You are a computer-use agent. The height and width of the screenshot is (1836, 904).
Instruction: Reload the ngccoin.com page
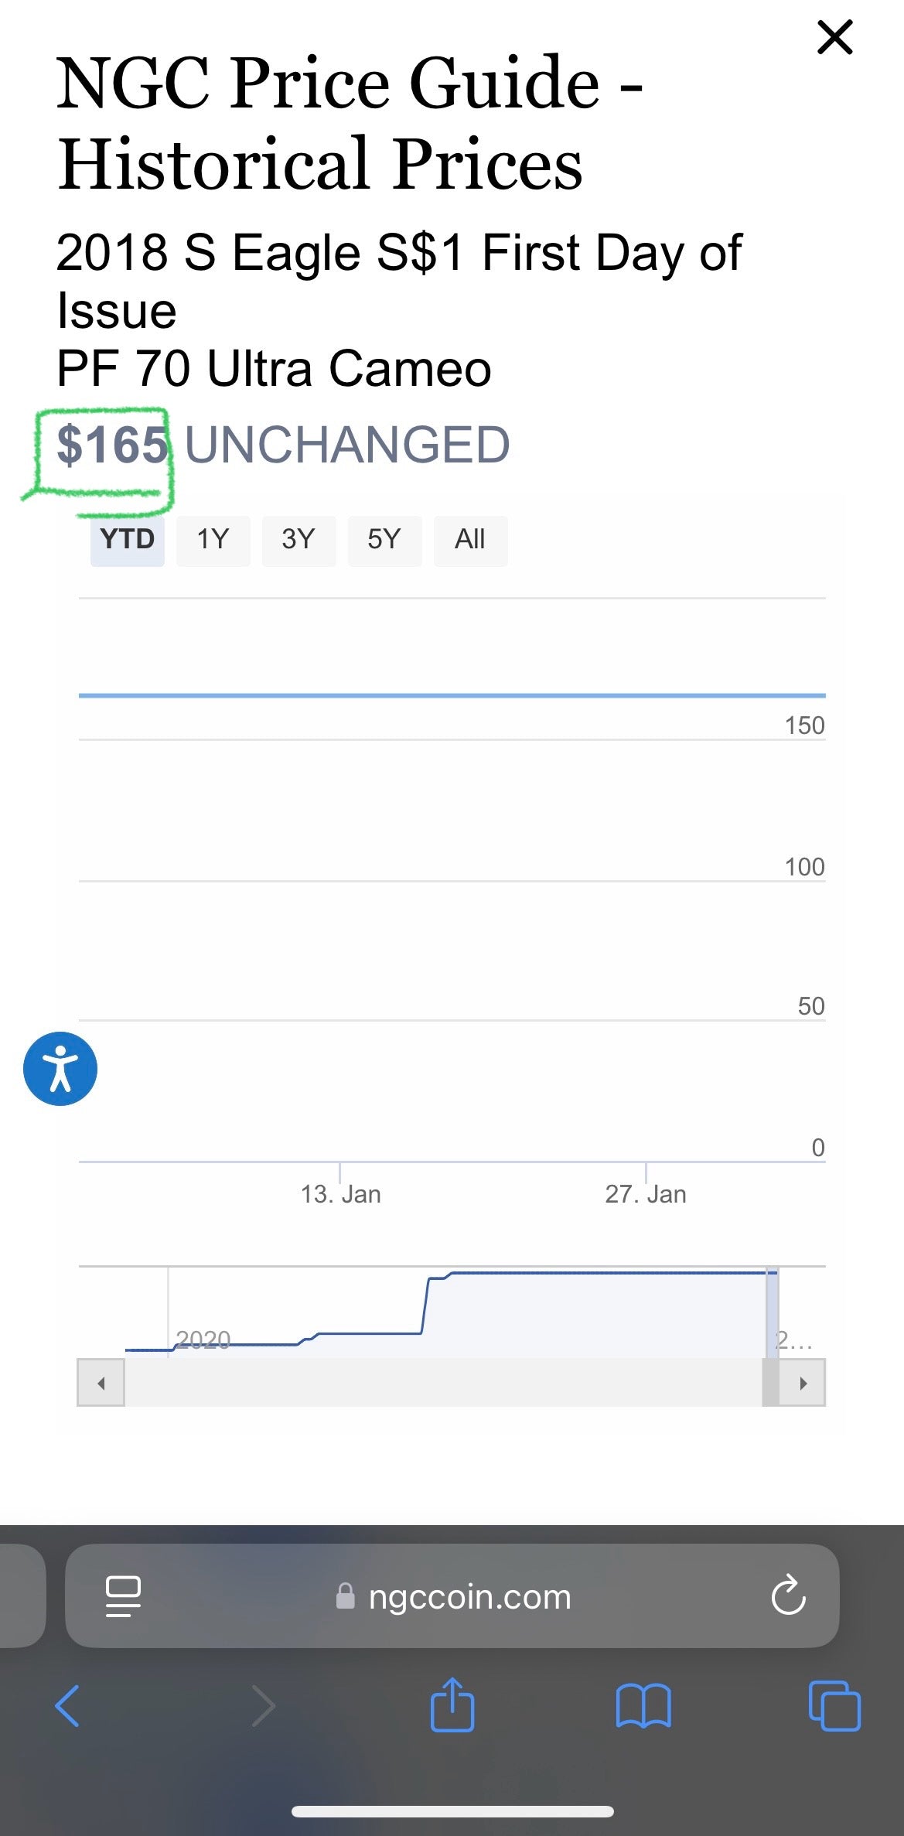tap(788, 1596)
